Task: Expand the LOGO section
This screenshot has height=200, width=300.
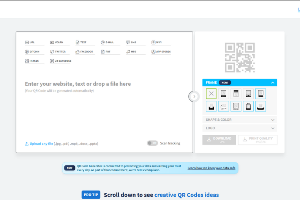Action: click(240, 128)
